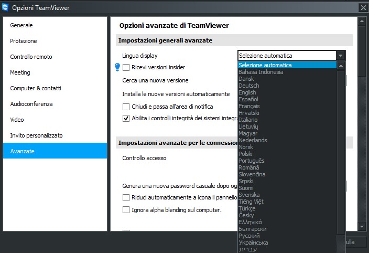Choose Français from the list
Screen dimensions: 369x253
(287, 106)
